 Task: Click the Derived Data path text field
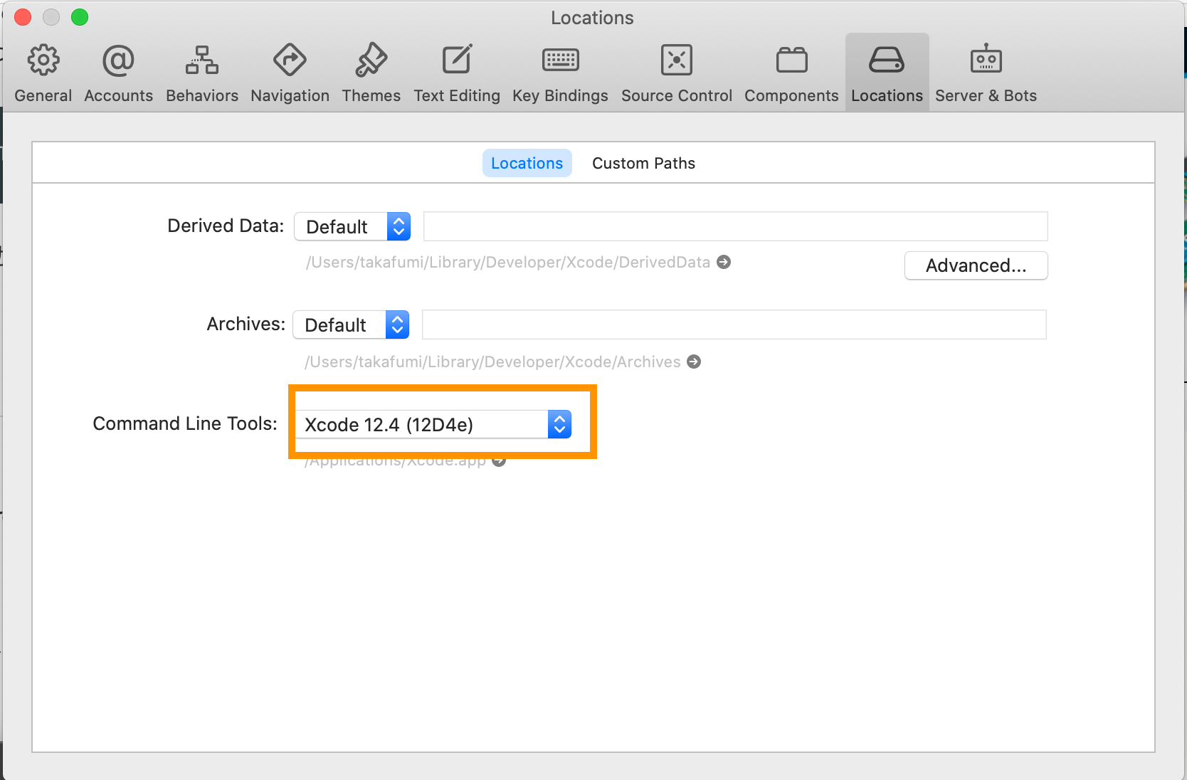(x=735, y=227)
